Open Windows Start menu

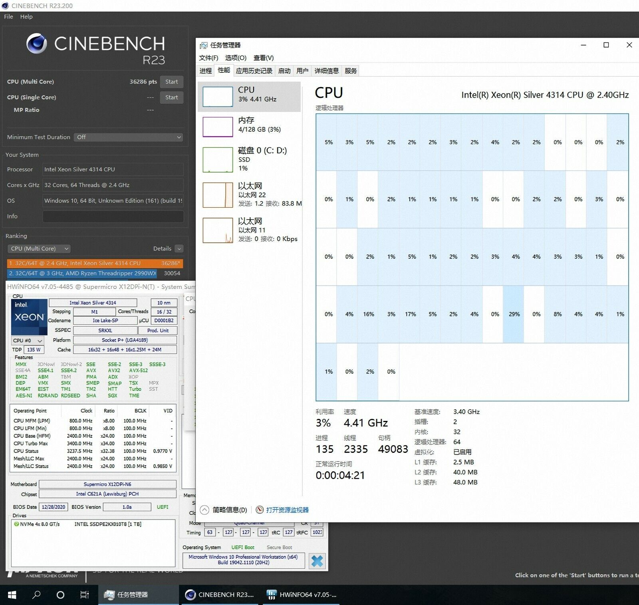12,595
